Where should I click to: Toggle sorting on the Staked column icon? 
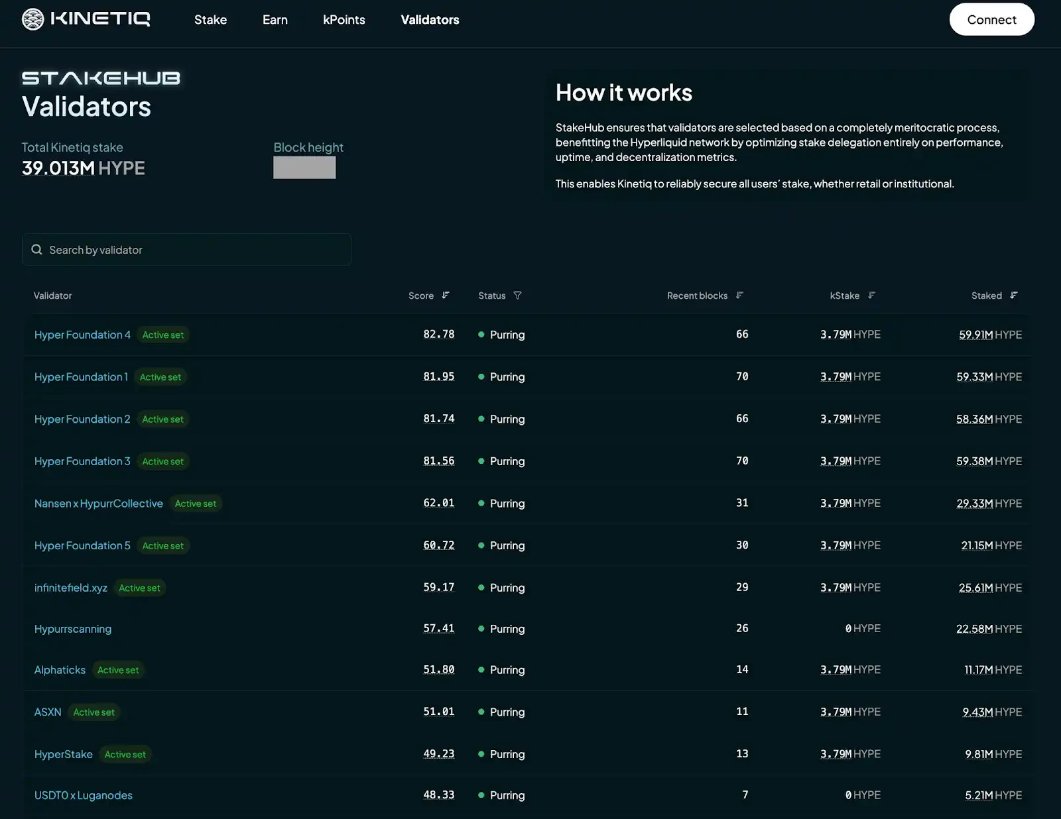pyautogui.click(x=1014, y=296)
